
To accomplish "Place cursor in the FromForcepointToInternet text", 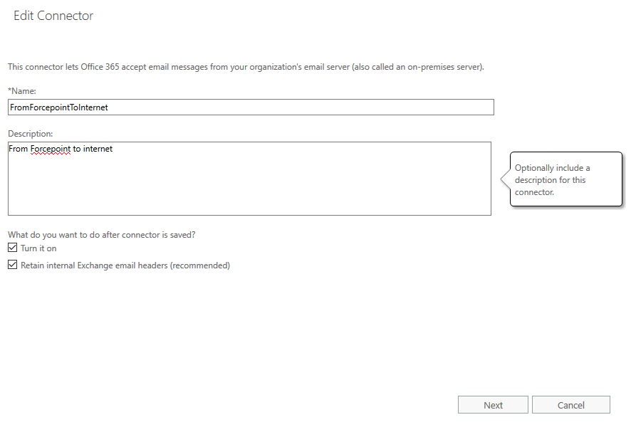I will tap(59, 107).
